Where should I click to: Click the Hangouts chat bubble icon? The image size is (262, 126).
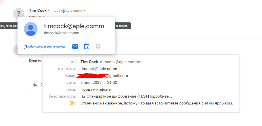98,46
